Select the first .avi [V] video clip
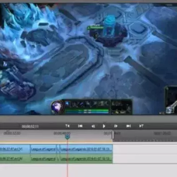Image resolution: width=177 pixels, height=177 pixels. (15, 149)
